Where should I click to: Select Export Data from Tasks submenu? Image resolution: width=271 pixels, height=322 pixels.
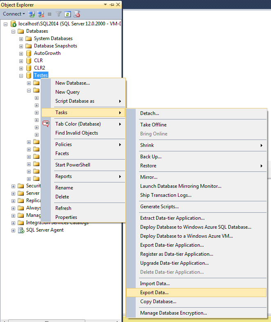[154, 293]
